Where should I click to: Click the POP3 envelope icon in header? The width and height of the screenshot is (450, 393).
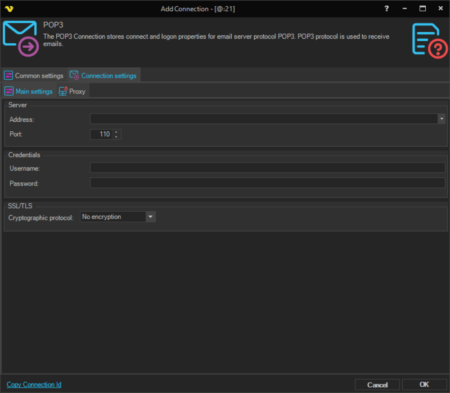click(x=20, y=39)
